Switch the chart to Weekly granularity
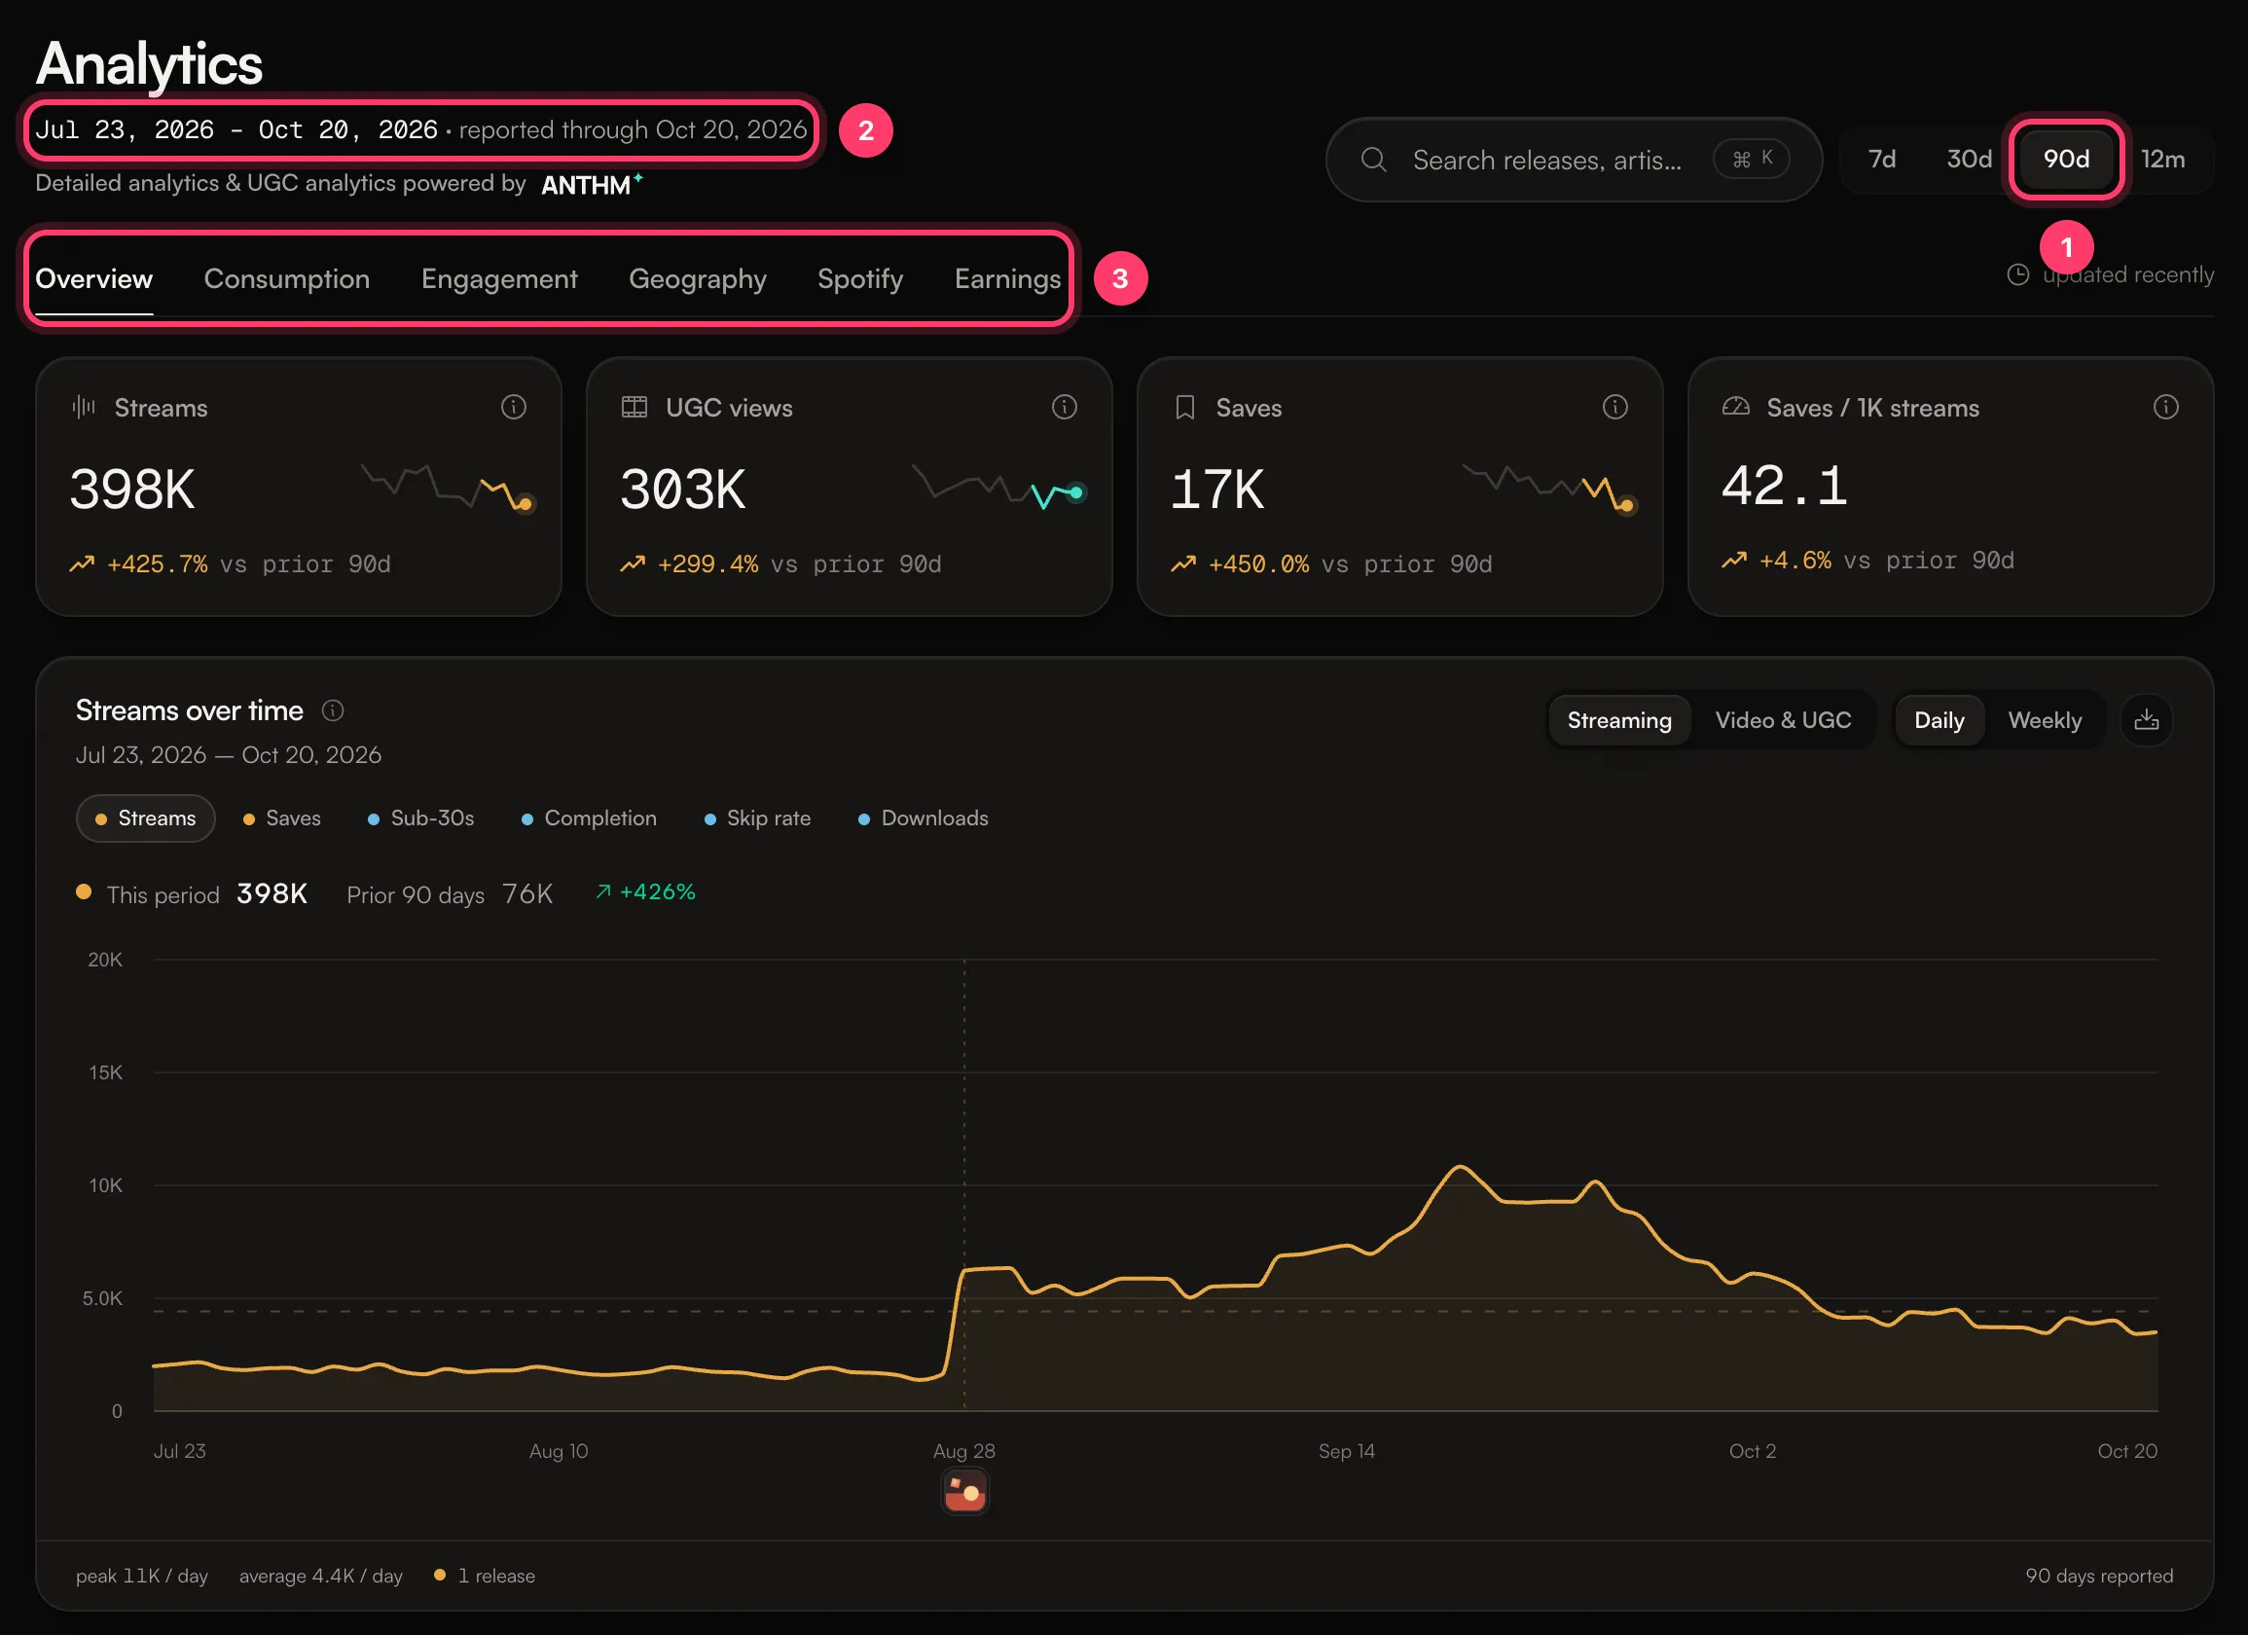The width and height of the screenshot is (2248, 1635). click(x=2044, y=720)
